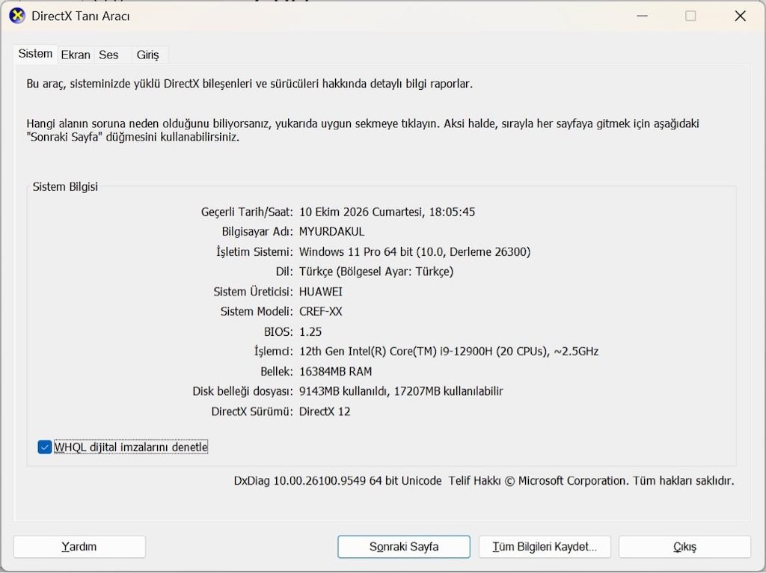Click the "Hangi alanın soruna neden" paragraph
This screenshot has width=766, height=573.
363,130
